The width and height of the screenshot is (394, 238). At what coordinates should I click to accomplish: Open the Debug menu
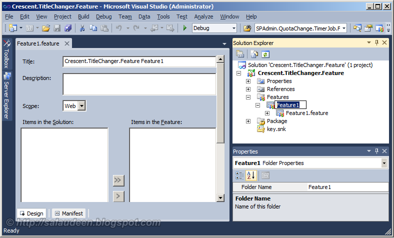(x=104, y=16)
